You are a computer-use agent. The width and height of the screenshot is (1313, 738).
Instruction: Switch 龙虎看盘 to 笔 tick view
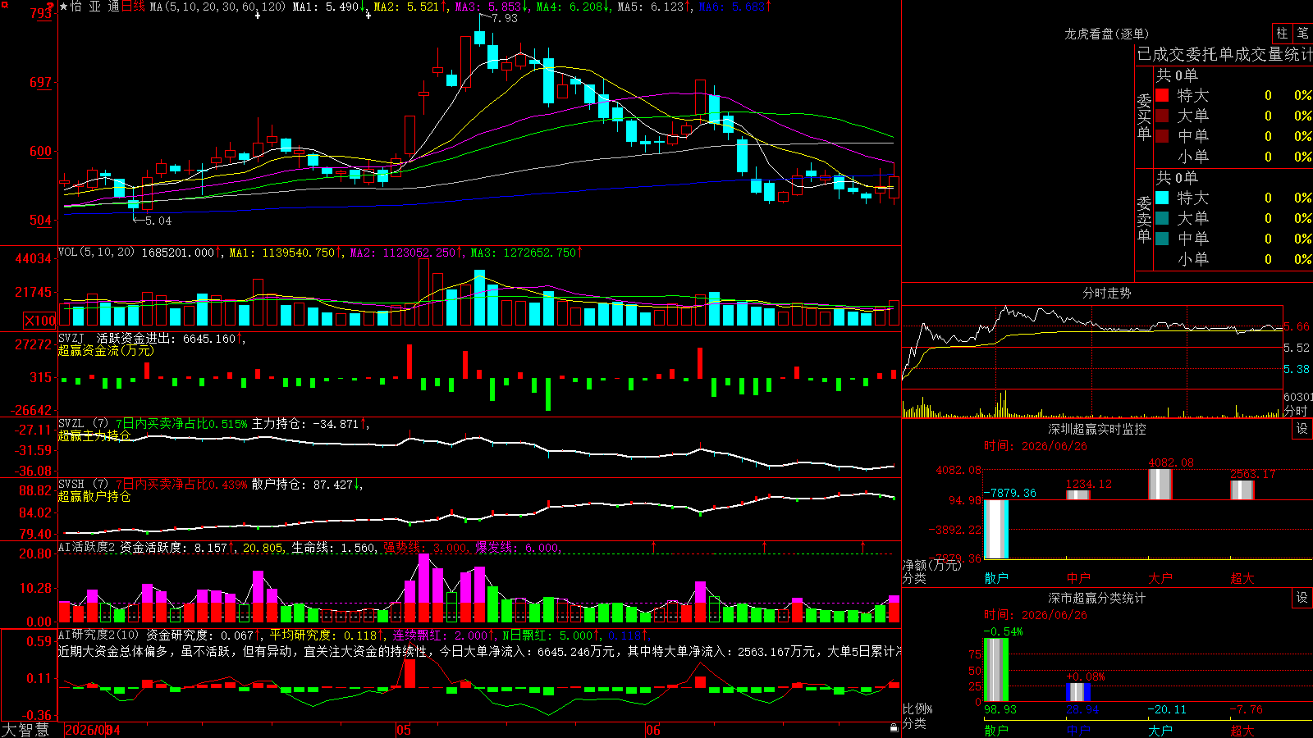coord(1302,33)
